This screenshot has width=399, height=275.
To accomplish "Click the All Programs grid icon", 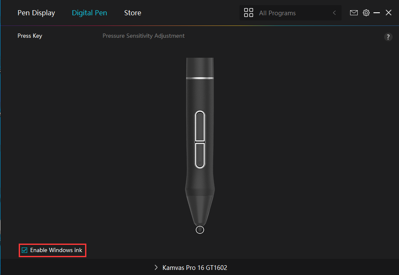I will (x=248, y=13).
